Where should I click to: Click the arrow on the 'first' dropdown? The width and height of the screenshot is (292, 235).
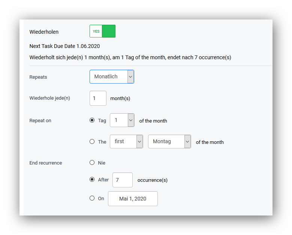139,142
